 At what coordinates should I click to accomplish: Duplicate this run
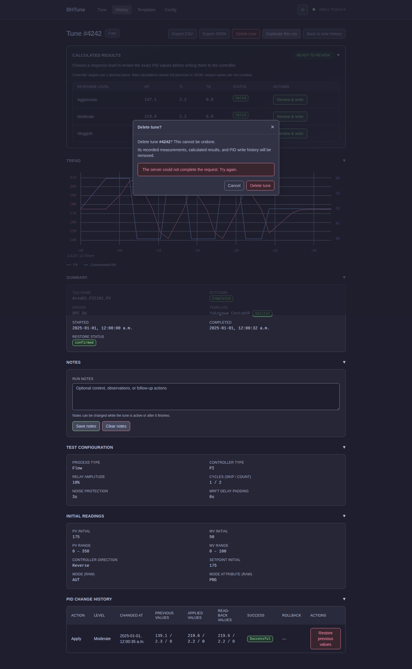282,34
